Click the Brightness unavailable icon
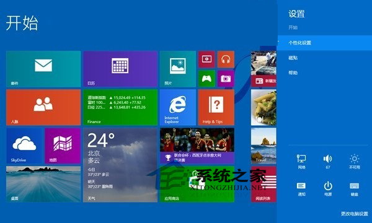 (355, 162)
